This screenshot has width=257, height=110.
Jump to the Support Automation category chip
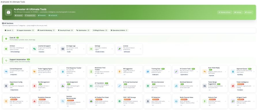(26, 30)
